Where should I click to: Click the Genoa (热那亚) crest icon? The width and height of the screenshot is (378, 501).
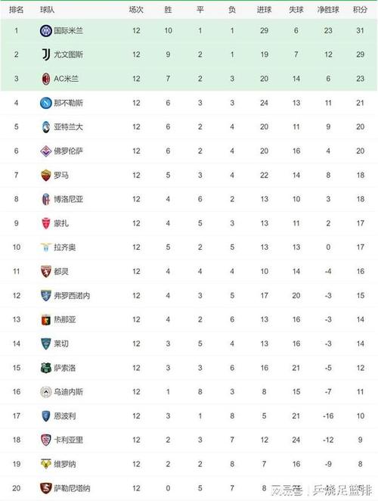pos(46,319)
